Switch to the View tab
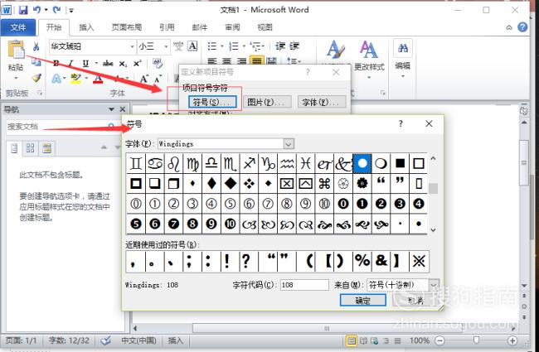Screen dimensions: 539x352 [265, 27]
